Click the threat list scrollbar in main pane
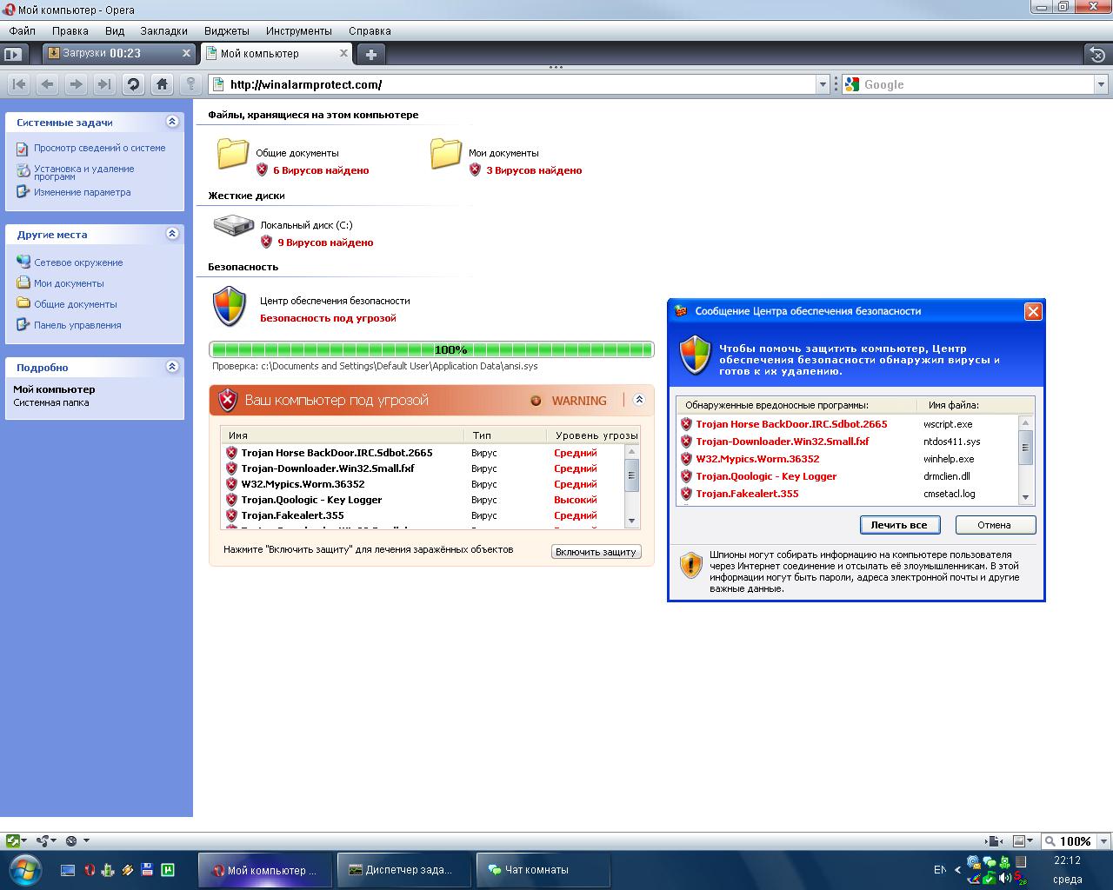The height and width of the screenshot is (890, 1113). click(632, 487)
